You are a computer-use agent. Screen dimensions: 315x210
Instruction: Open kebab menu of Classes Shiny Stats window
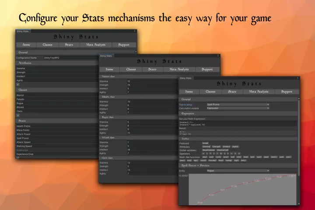(x=218, y=56)
